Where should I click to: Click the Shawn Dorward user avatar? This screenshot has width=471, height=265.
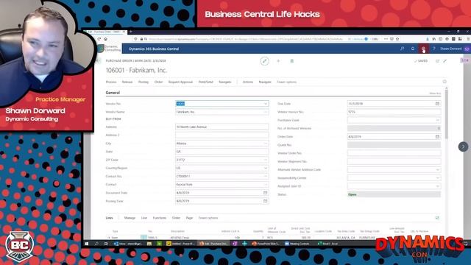[467, 49]
